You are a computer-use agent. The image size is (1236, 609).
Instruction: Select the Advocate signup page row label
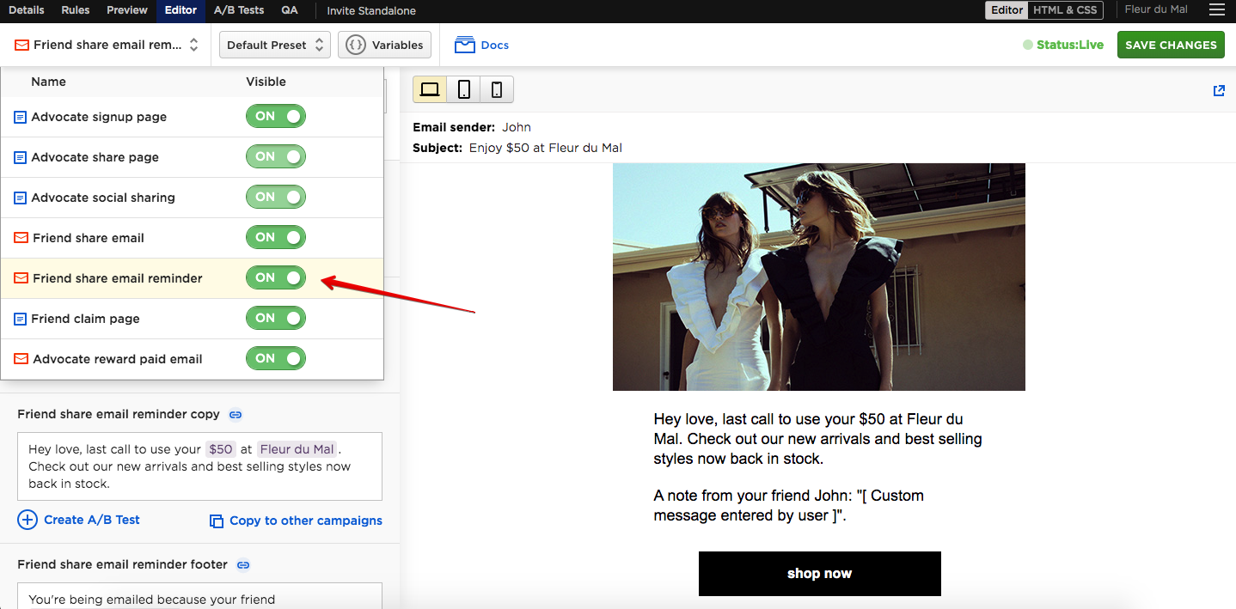click(100, 117)
